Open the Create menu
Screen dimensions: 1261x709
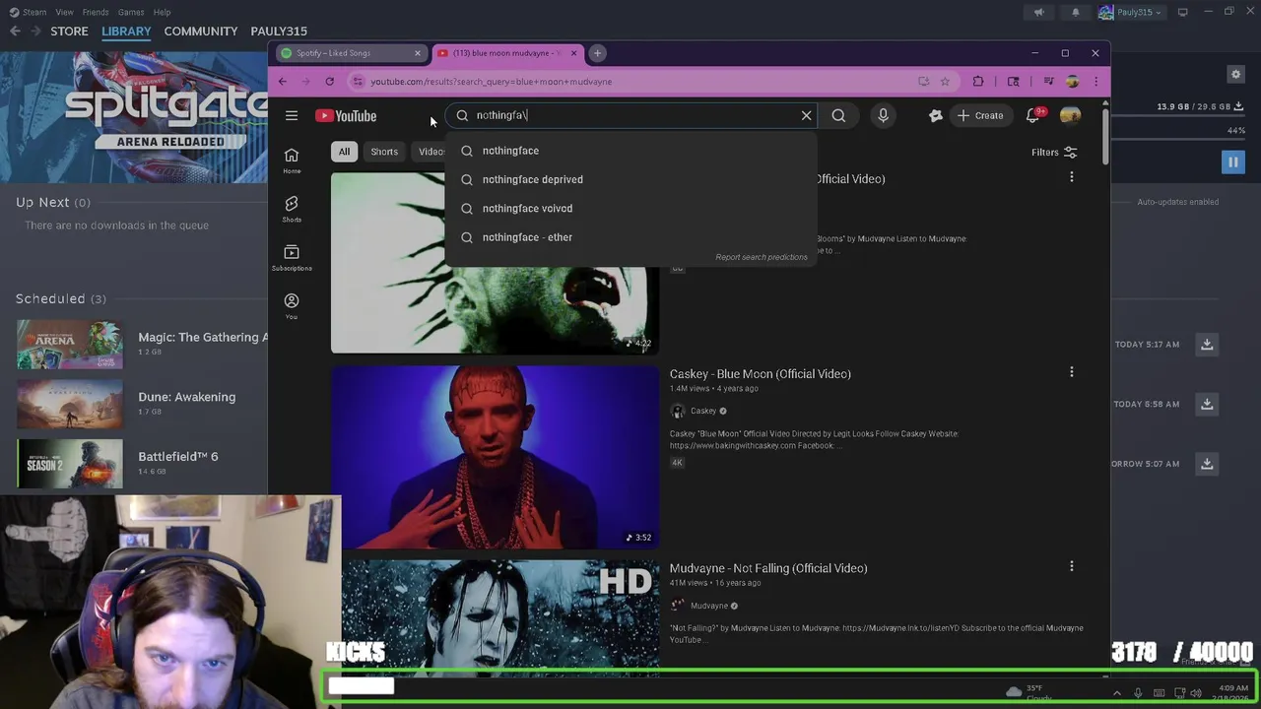point(980,115)
